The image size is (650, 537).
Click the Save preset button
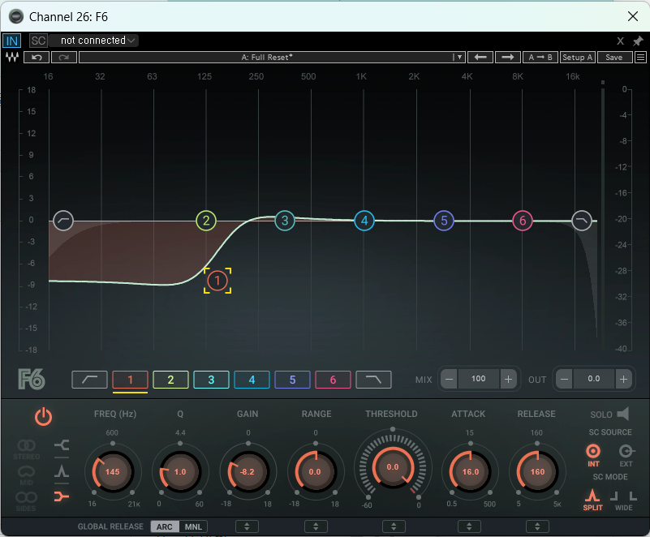614,58
